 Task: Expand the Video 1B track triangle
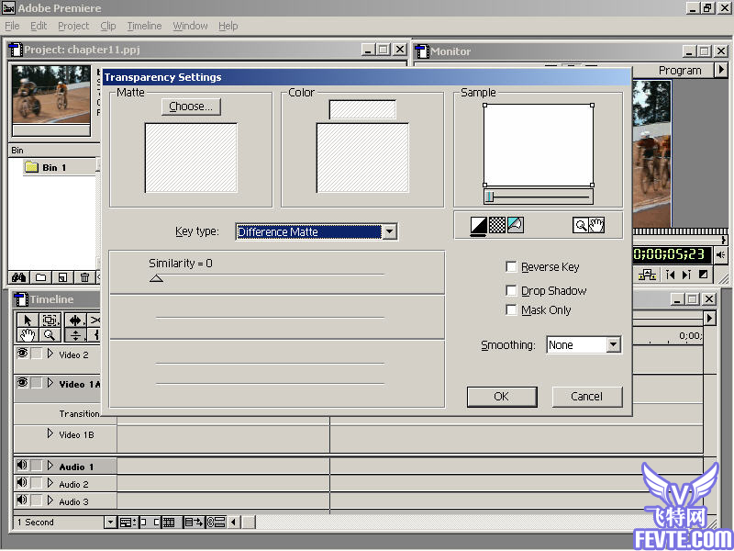coord(50,433)
